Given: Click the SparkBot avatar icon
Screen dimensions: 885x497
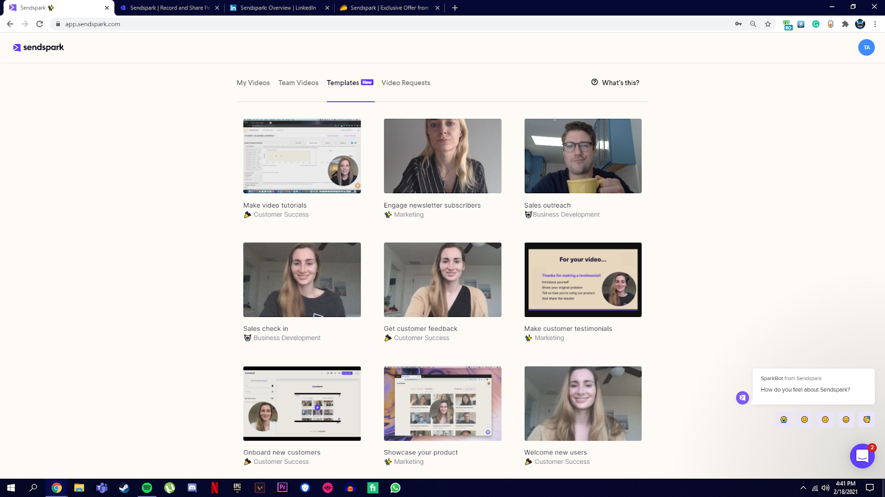Looking at the screenshot, I should pos(742,398).
